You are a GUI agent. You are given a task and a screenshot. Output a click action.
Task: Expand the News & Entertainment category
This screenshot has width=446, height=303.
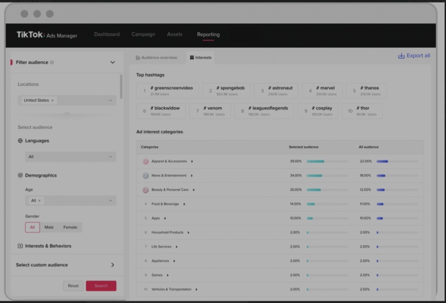192,176
